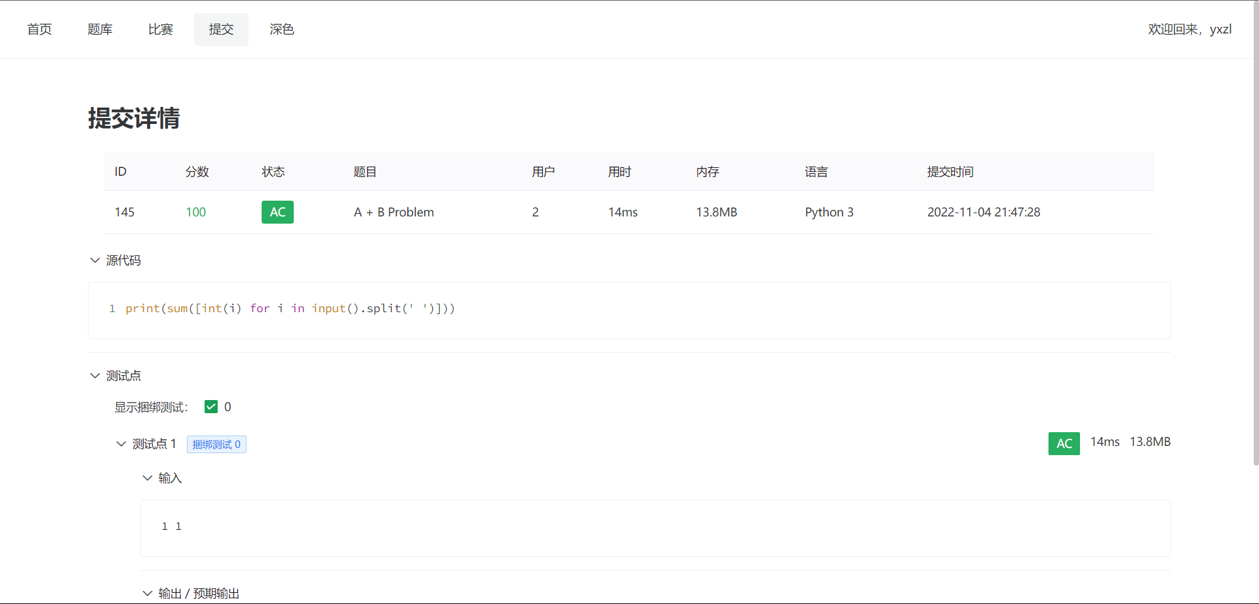Screen dimensions: 1259x604
Task: Open the A + B Problem link
Action: [x=393, y=212]
